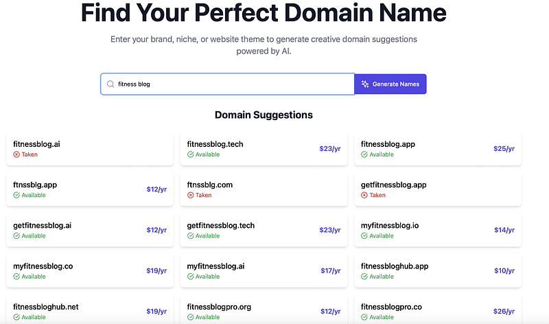Focus the fitness blog search field
Image resolution: width=549 pixels, height=324 pixels.
click(x=233, y=84)
